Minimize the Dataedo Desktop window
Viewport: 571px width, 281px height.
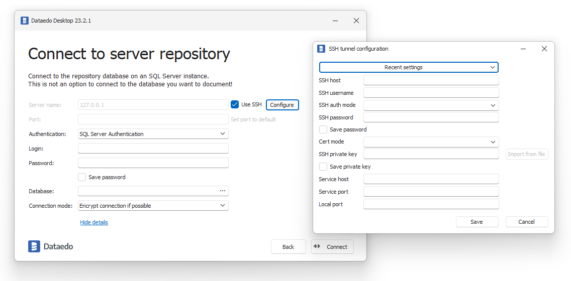(x=335, y=21)
